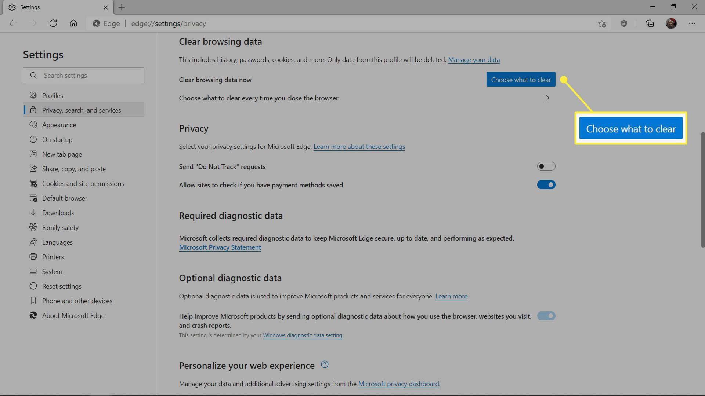Click the Privacy, search, and services icon

(x=33, y=110)
